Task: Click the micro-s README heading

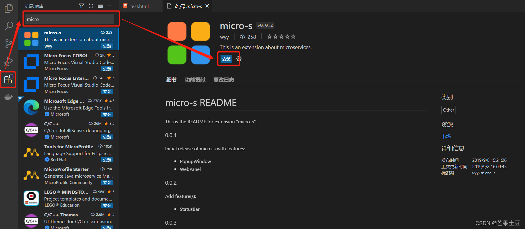Action: click(x=201, y=103)
